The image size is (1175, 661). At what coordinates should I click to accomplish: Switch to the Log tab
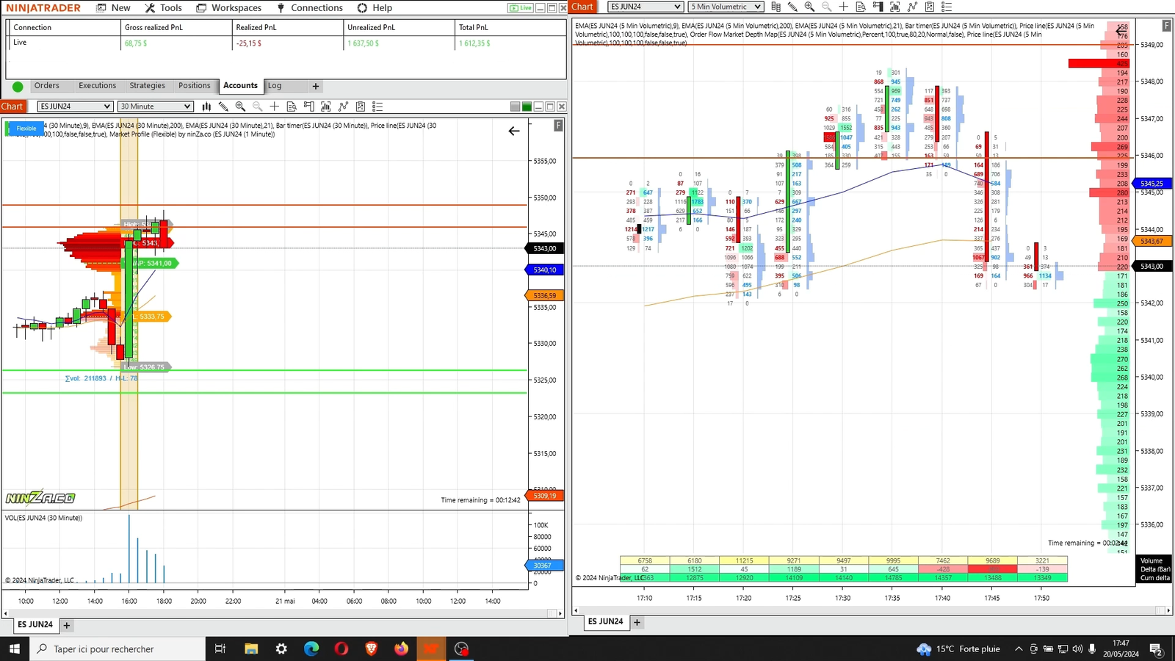(275, 86)
